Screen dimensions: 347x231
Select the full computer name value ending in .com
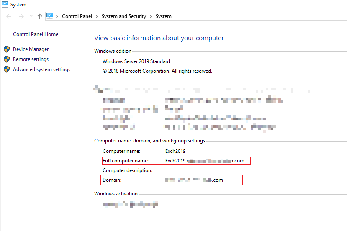[x=205, y=161]
